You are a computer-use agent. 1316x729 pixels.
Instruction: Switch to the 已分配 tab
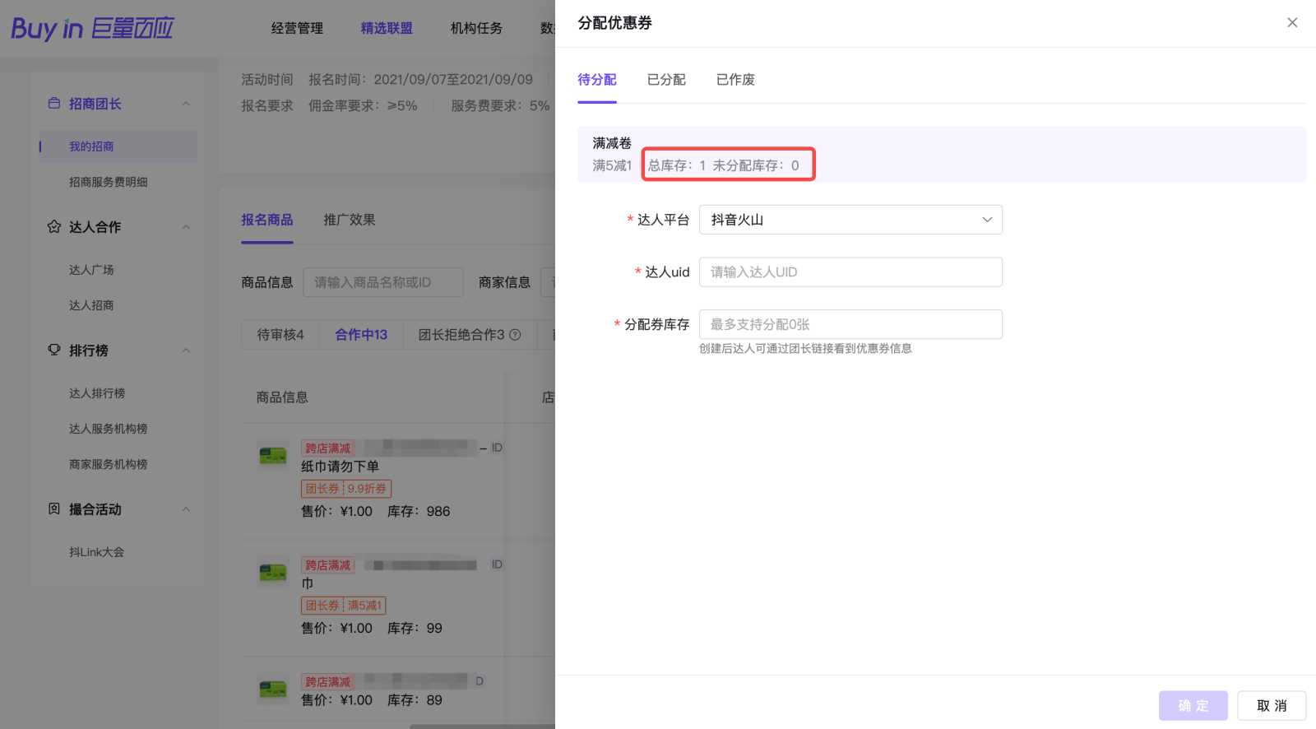(x=666, y=80)
